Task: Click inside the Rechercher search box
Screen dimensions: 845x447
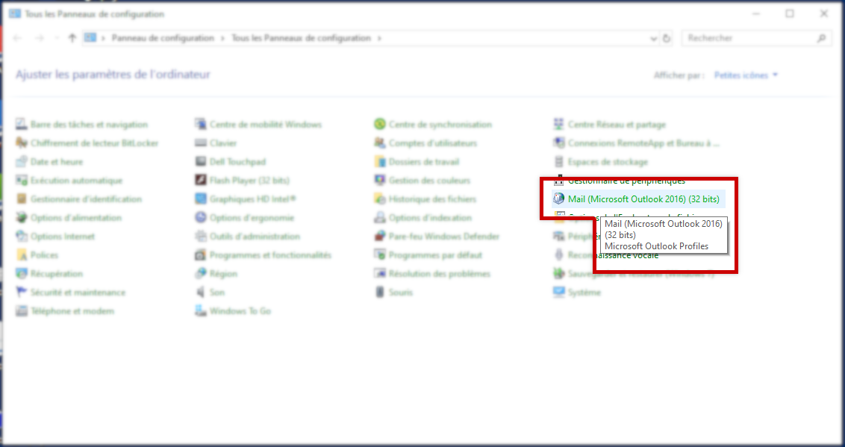Action: [x=749, y=38]
